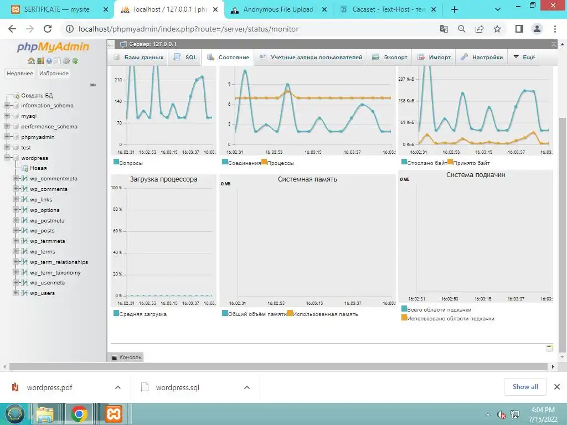567x425 pixels.
Task: Open wordpress.sql download options chevron
Action: tap(247, 387)
